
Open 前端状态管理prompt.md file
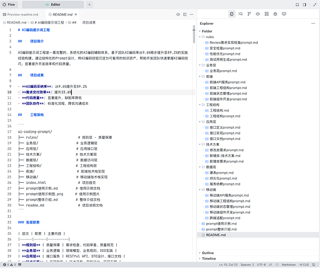(228, 93)
